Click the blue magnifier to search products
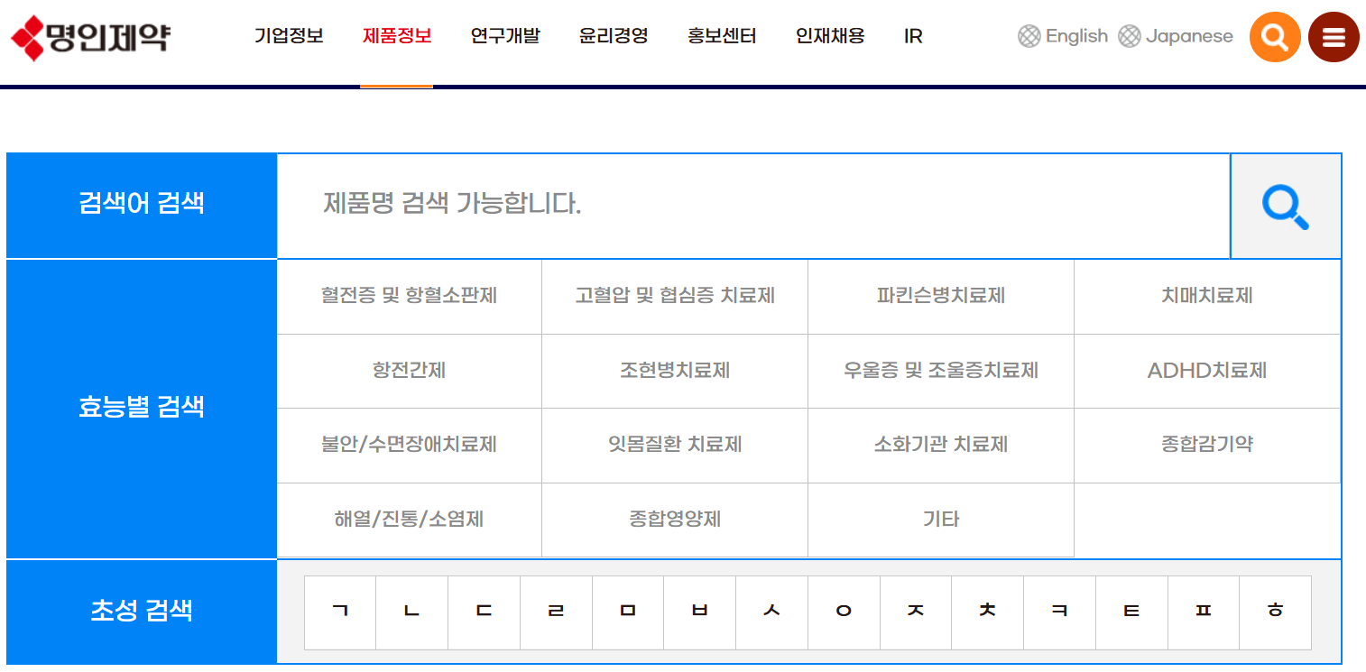Viewport: 1366px width, 672px height. pos(1285,205)
